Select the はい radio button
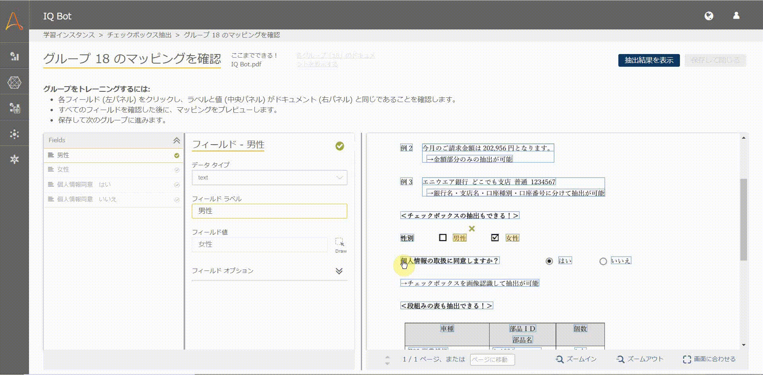 tap(549, 261)
